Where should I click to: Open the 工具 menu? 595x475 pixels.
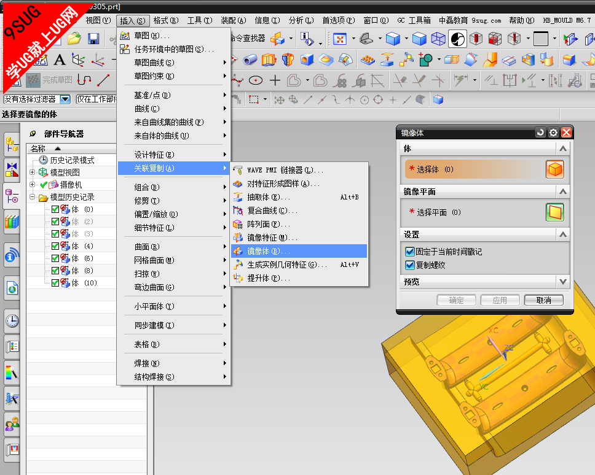point(200,20)
